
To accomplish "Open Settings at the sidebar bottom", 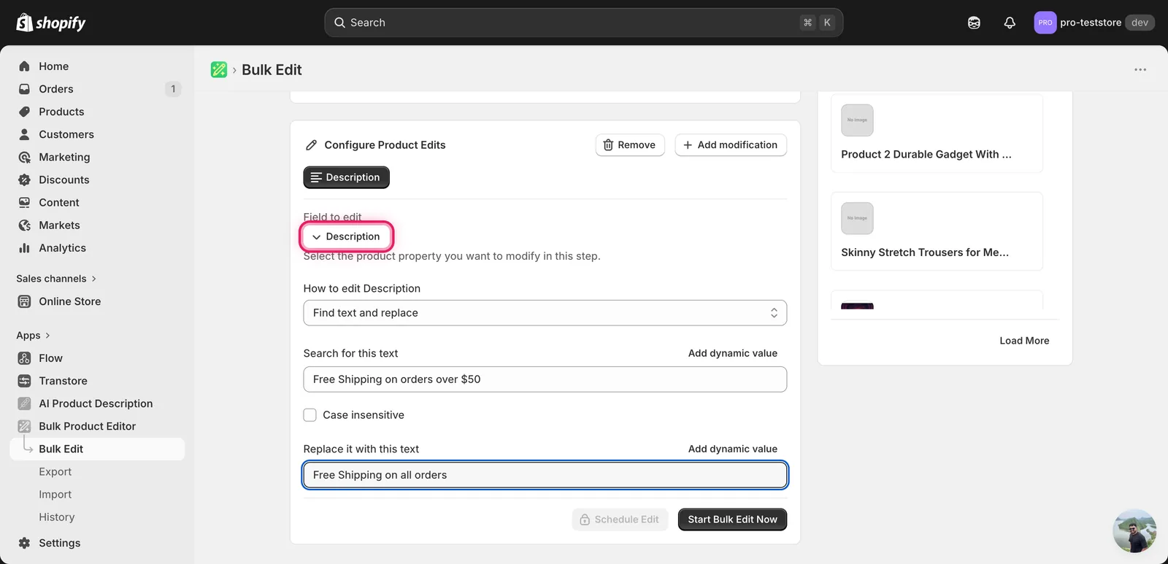I will (x=59, y=543).
